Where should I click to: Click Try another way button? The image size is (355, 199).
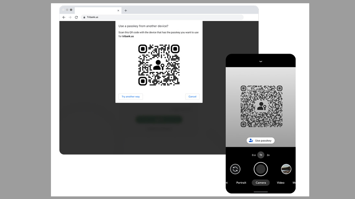131,97
